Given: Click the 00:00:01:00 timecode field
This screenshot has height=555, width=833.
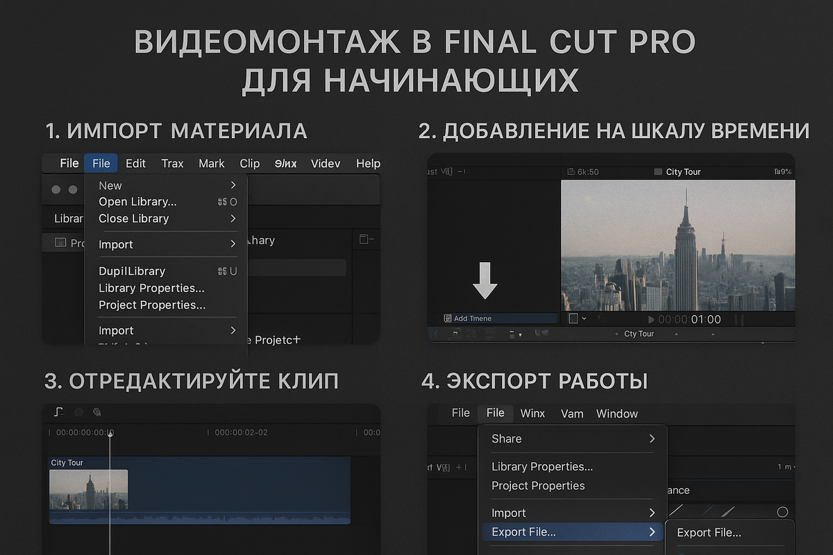Looking at the screenshot, I should pos(689,320).
